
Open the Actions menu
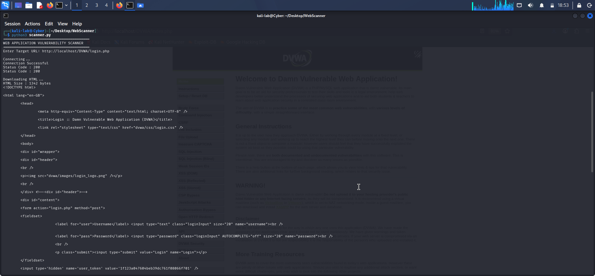tap(33, 24)
